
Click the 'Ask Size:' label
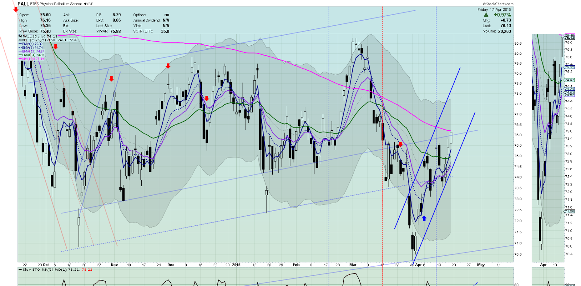[x=71, y=20]
